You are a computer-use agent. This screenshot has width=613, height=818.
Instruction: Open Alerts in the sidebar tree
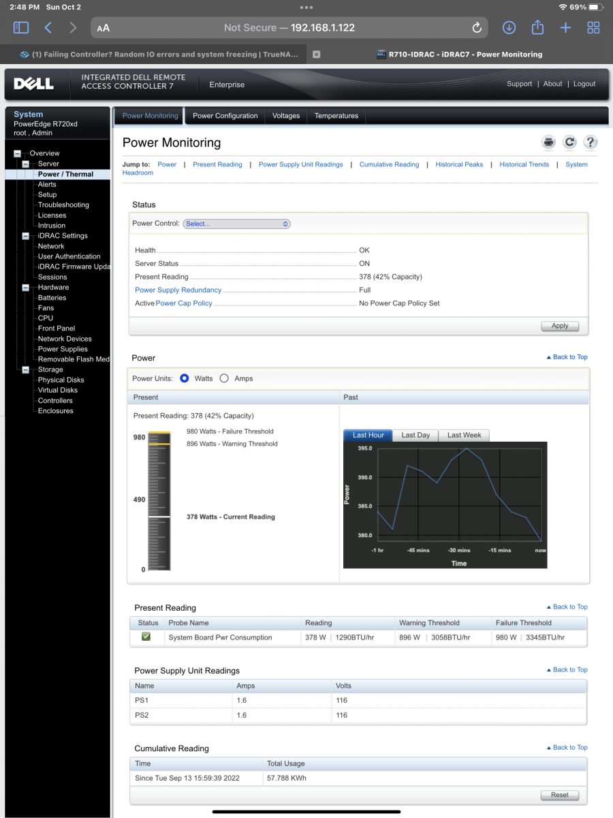pos(47,185)
